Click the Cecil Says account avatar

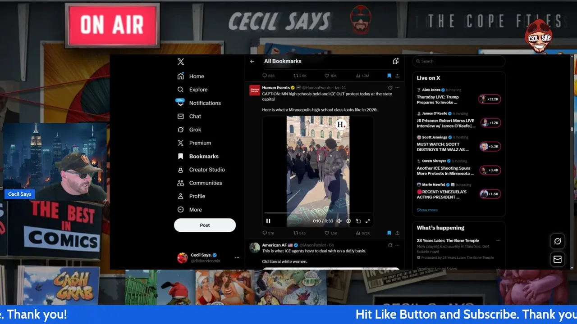pyautogui.click(x=182, y=257)
